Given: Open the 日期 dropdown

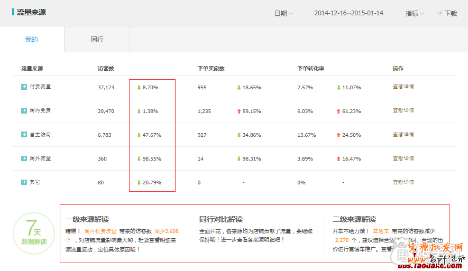Looking at the screenshot, I should tap(283, 13).
